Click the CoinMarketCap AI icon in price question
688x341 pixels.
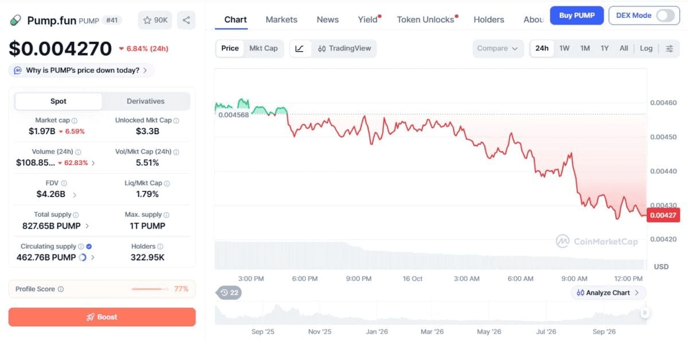click(x=18, y=70)
